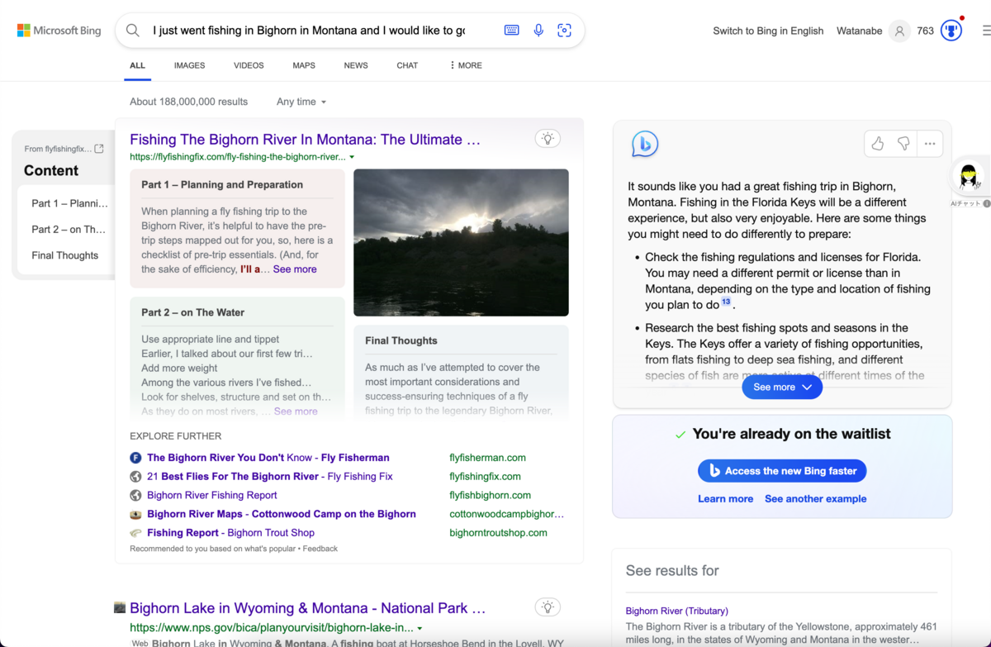Image resolution: width=991 pixels, height=647 pixels.
Task: Switch to the VIDEOS tab
Action: pyautogui.click(x=249, y=65)
